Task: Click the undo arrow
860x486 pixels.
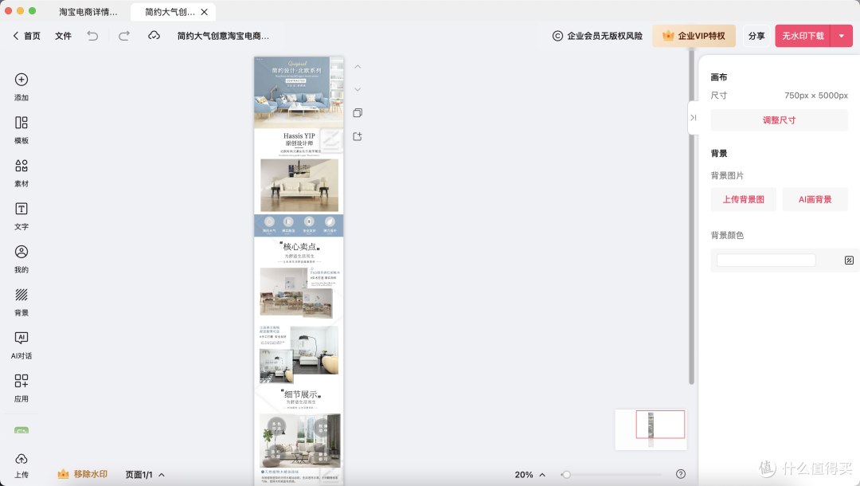Action: click(x=92, y=36)
